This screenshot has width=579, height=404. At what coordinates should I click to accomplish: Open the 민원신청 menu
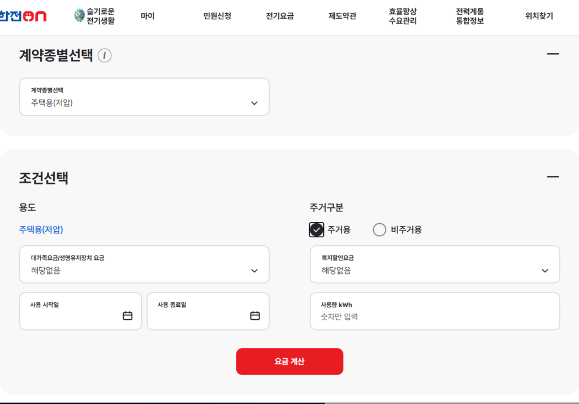tap(217, 16)
